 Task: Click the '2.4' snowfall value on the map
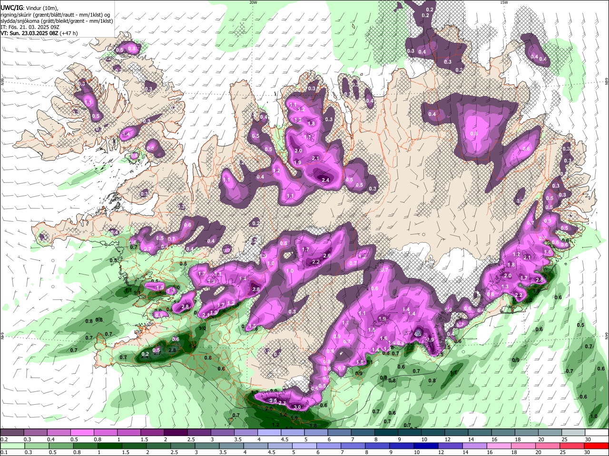tap(325, 180)
